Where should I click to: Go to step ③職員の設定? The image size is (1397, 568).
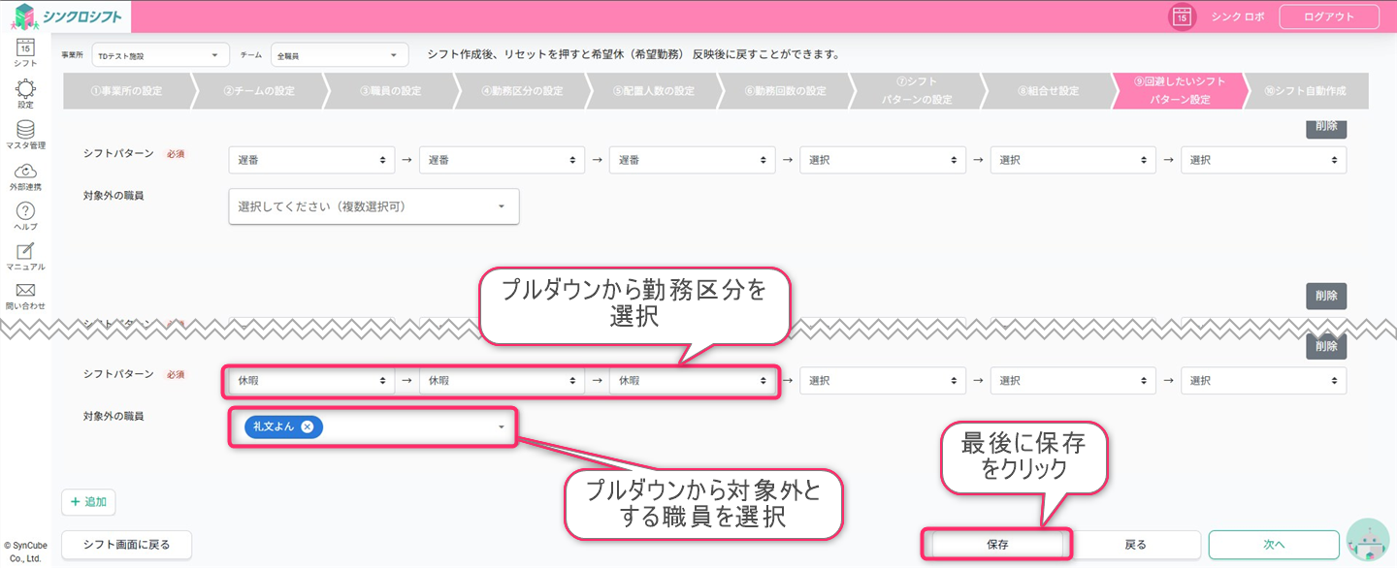(390, 91)
